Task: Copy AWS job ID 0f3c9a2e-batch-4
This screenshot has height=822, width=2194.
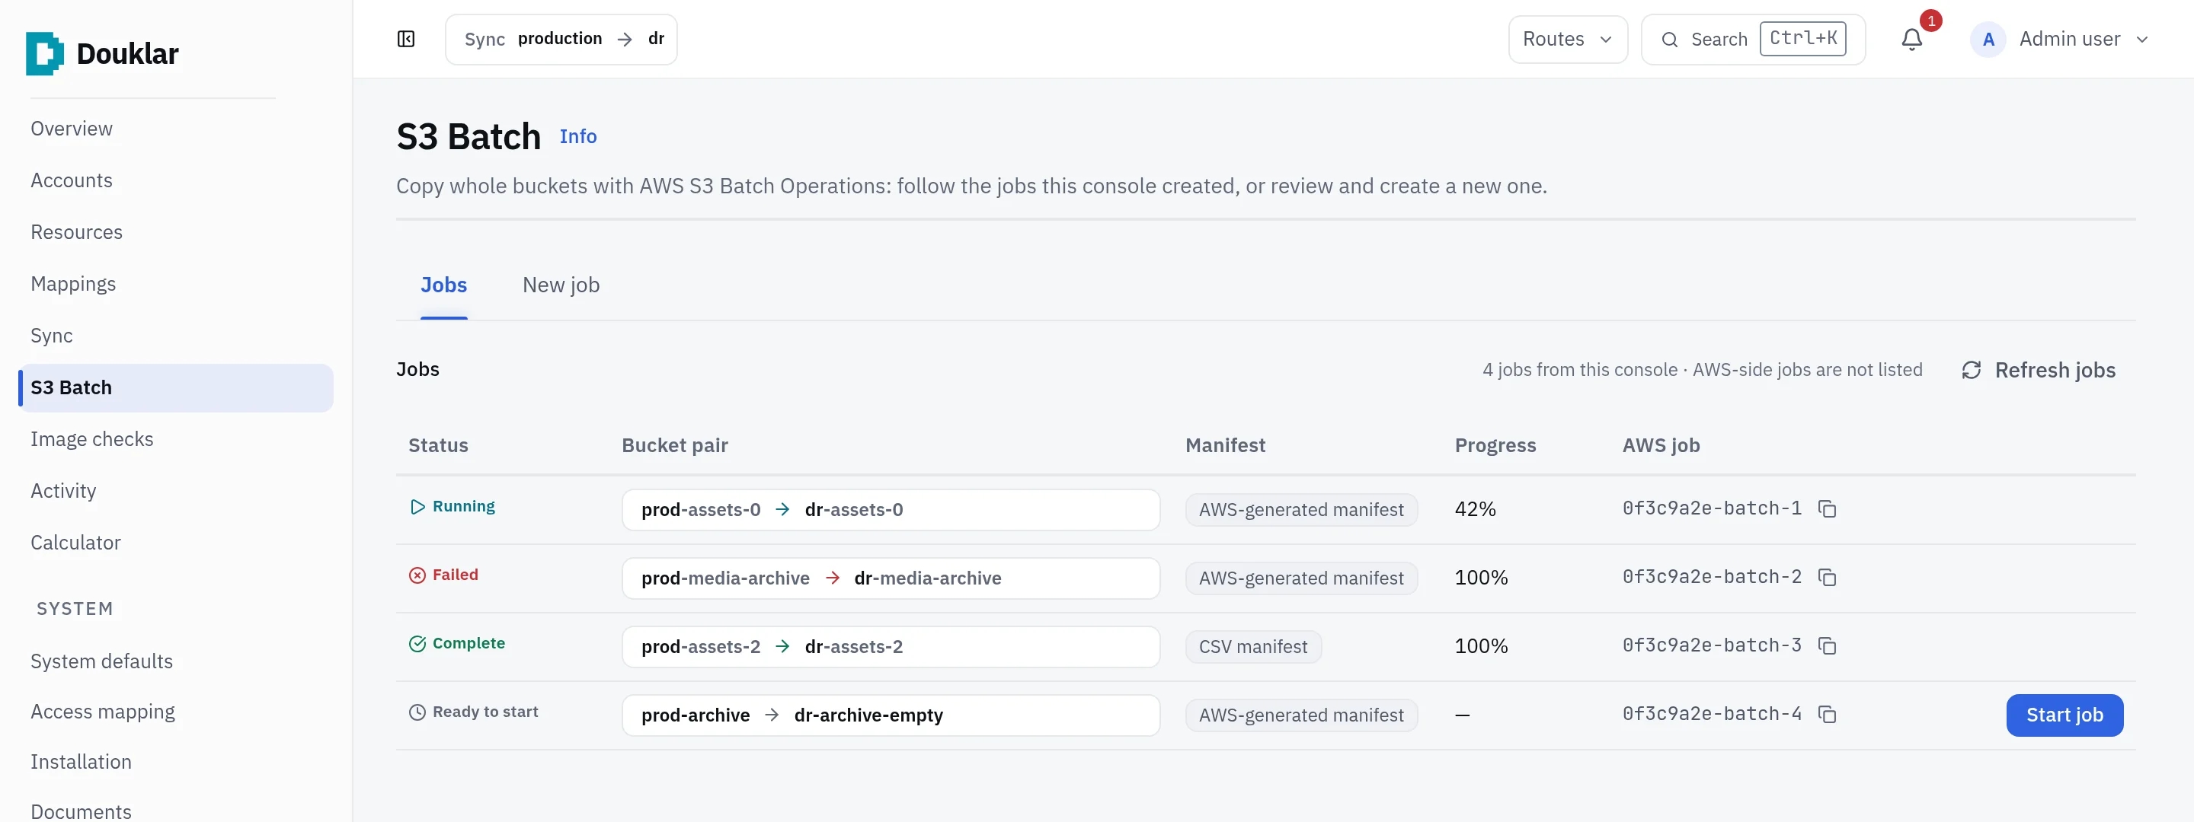Action: tap(1827, 715)
